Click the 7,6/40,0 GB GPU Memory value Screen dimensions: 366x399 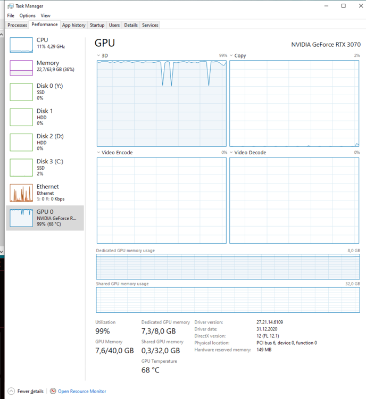coord(114,351)
